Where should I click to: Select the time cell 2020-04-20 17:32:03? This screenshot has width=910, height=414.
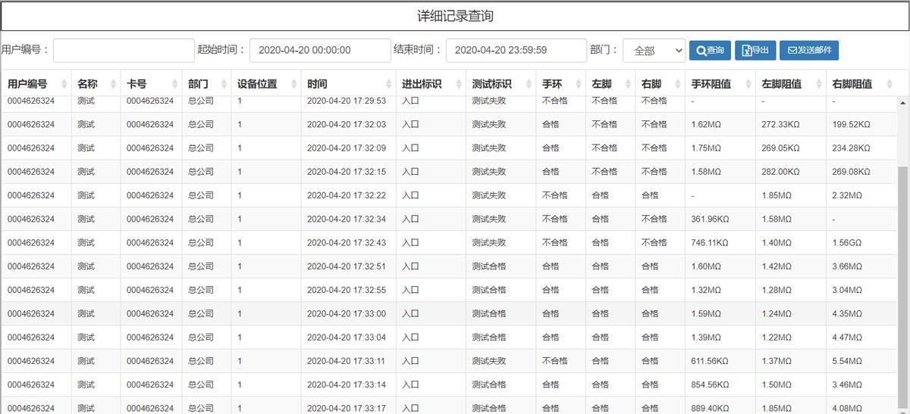point(347,124)
